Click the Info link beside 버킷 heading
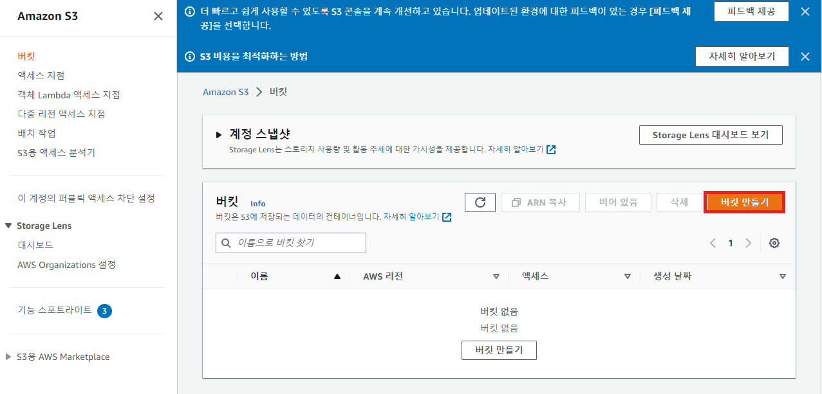The height and width of the screenshot is (394, 822). pyautogui.click(x=258, y=204)
